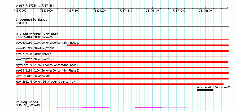Click ruler position 73373900
This screenshot has height=111, width=236.
20,11
